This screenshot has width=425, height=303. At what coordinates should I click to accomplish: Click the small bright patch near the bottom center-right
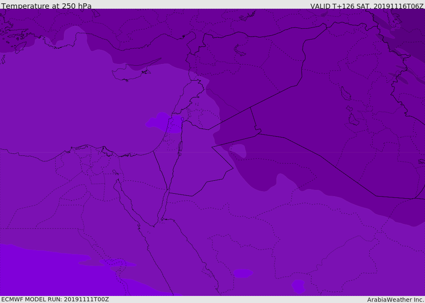coord(298,286)
